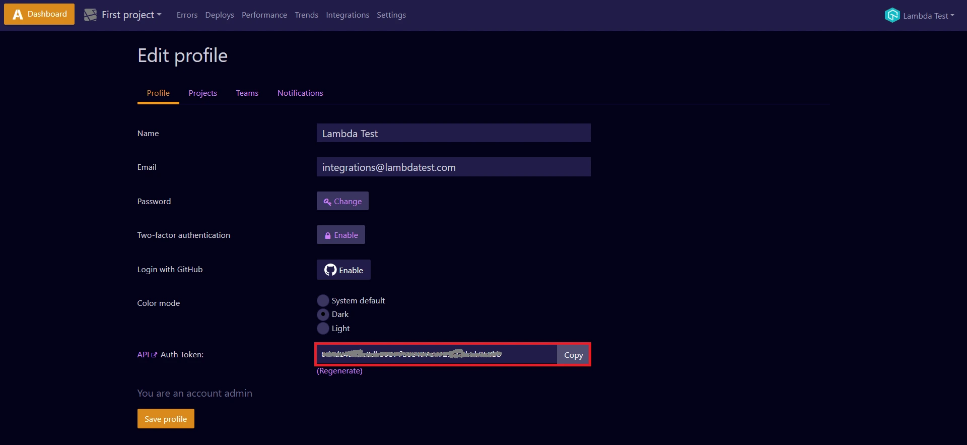Click the First project stacked-layers icon

pos(90,15)
